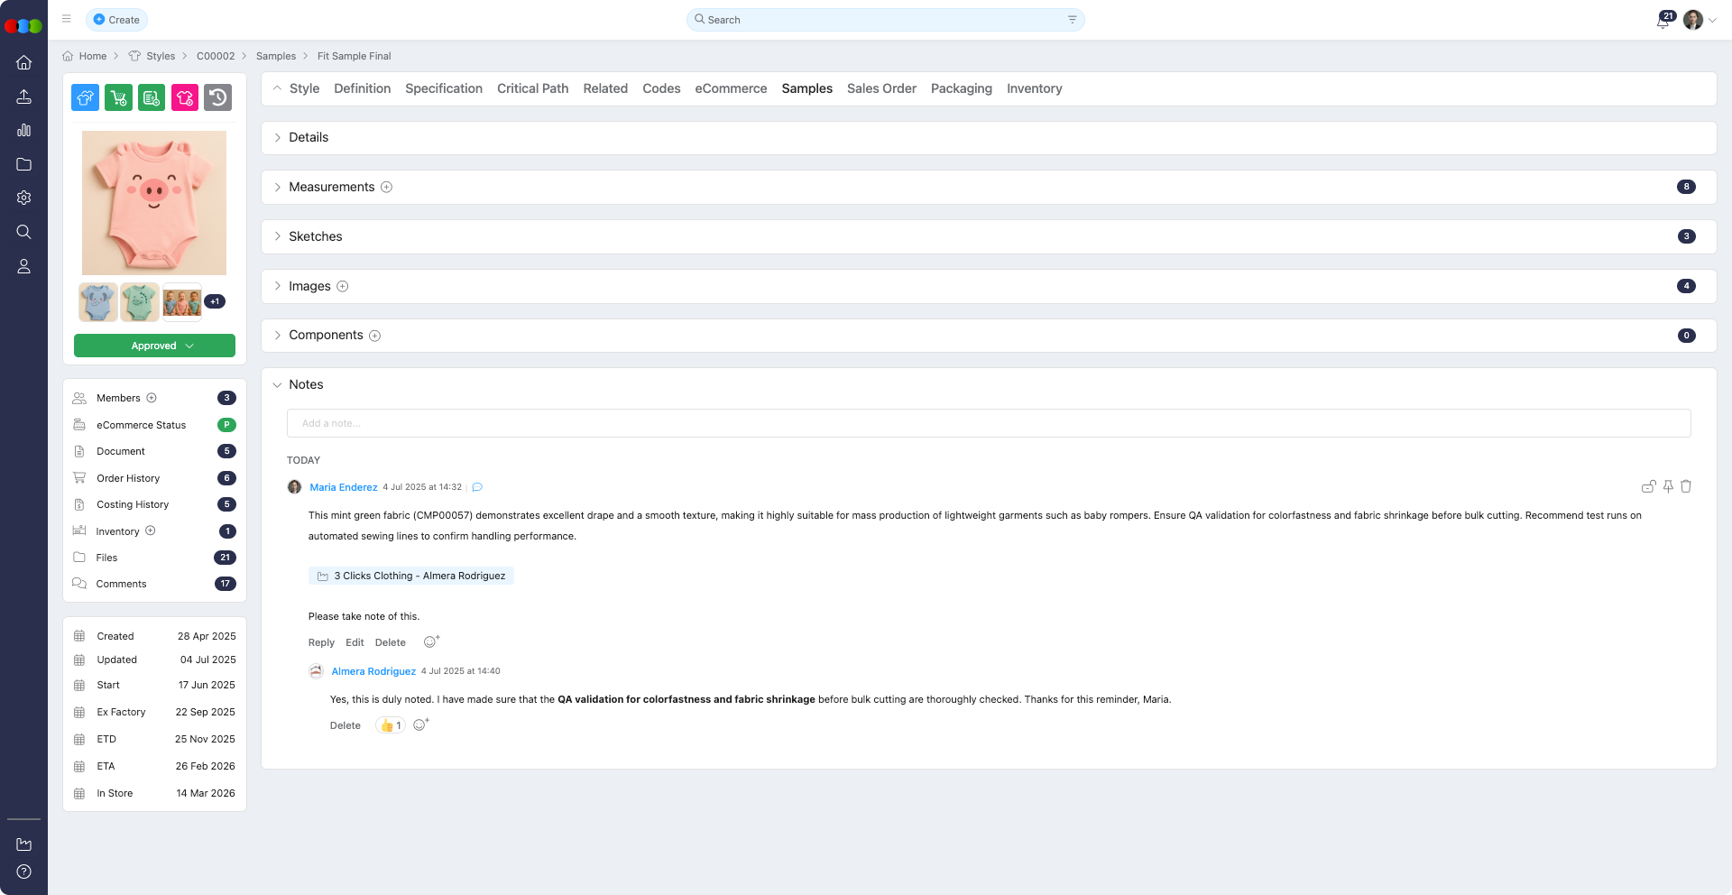Open the Sales Order tab
1732x895 pixels.
pyautogui.click(x=880, y=88)
